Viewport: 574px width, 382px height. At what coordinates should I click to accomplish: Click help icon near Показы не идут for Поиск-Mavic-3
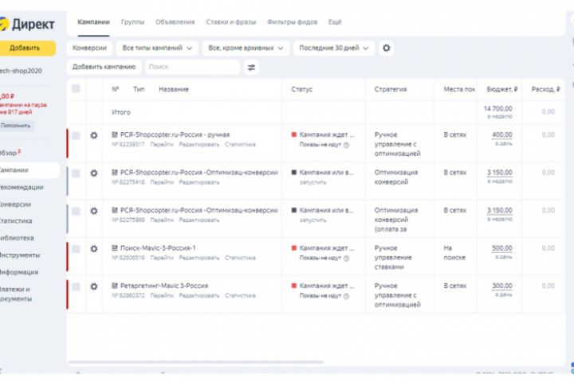(346, 258)
